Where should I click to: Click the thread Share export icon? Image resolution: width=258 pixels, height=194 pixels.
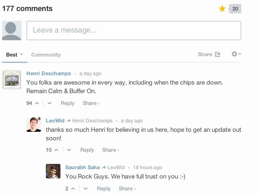coord(218,54)
